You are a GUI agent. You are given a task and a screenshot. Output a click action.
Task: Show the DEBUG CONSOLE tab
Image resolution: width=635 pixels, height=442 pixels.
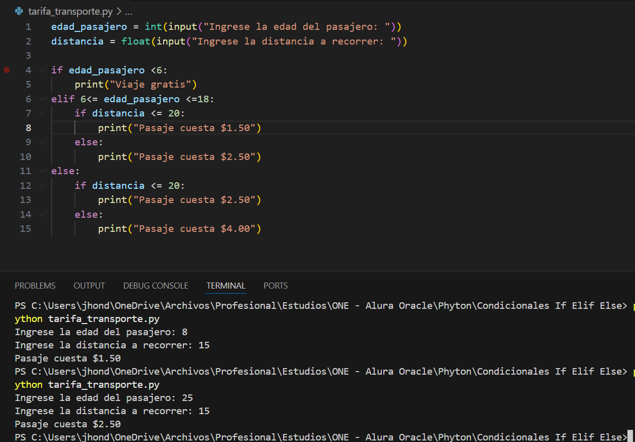click(155, 286)
